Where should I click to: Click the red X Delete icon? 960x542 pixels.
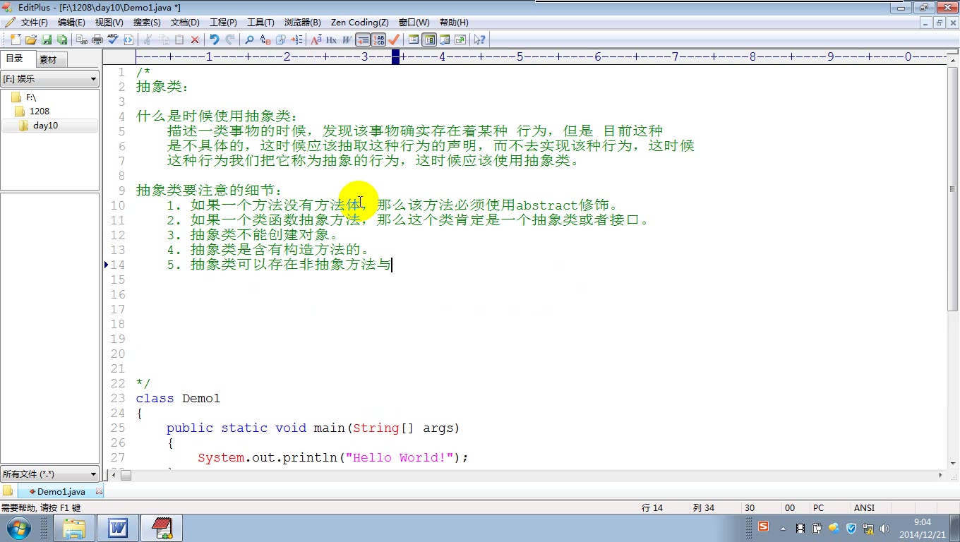click(x=195, y=40)
